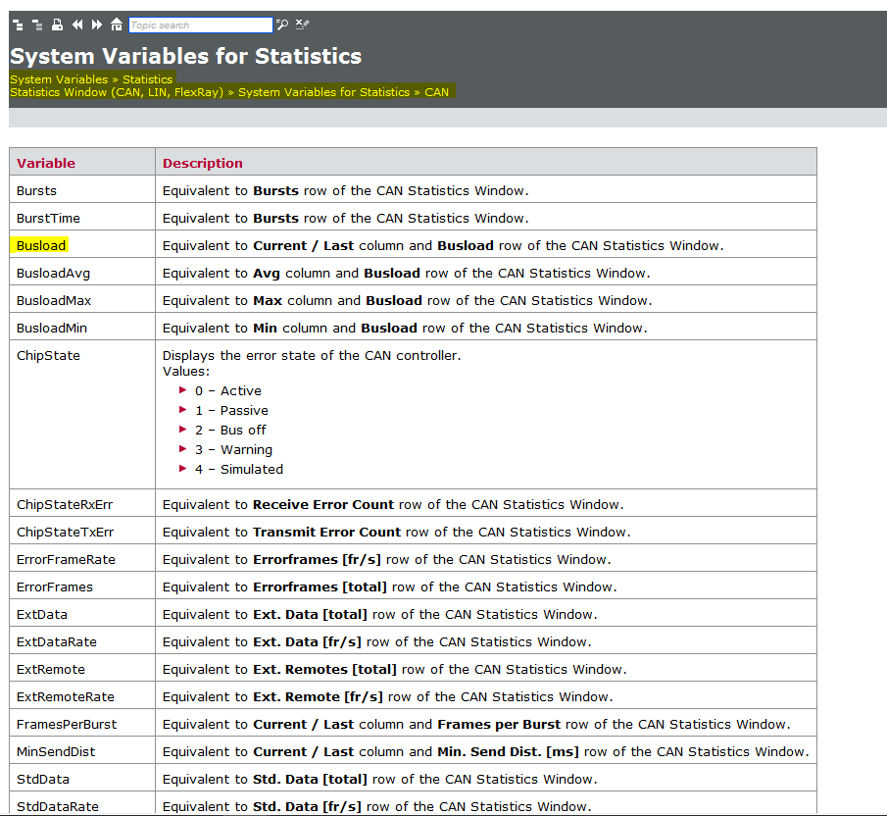Click the BusloadAvg description with Avg column
This screenshot has width=887, height=816.
406,273
